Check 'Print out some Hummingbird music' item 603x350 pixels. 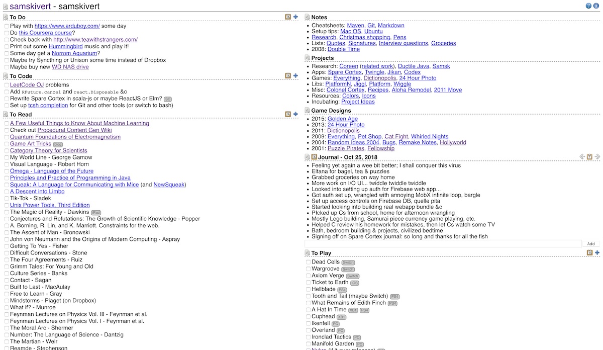(7, 46)
